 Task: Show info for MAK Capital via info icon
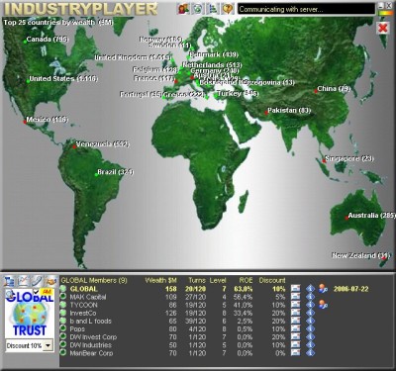[310, 297]
